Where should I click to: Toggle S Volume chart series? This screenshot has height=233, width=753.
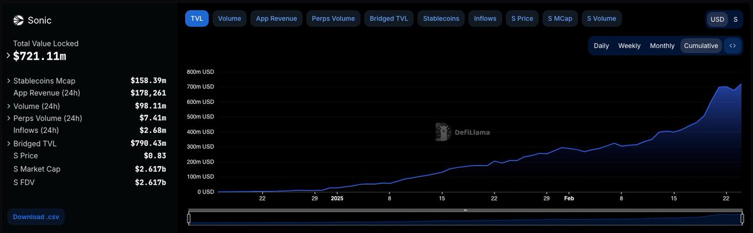click(x=602, y=18)
